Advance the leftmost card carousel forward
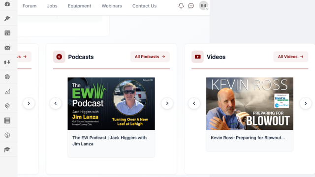 pos(29,103)
